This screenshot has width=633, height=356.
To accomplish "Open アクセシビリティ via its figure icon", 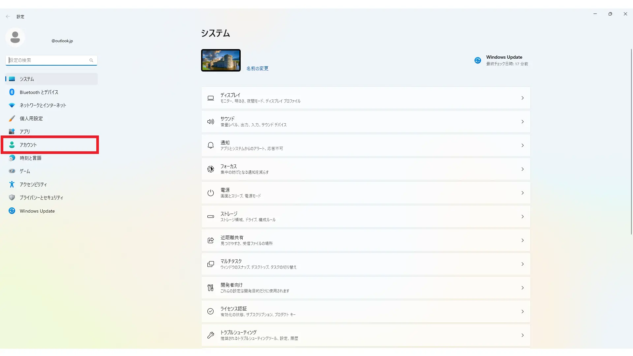I will click(12, 184).
